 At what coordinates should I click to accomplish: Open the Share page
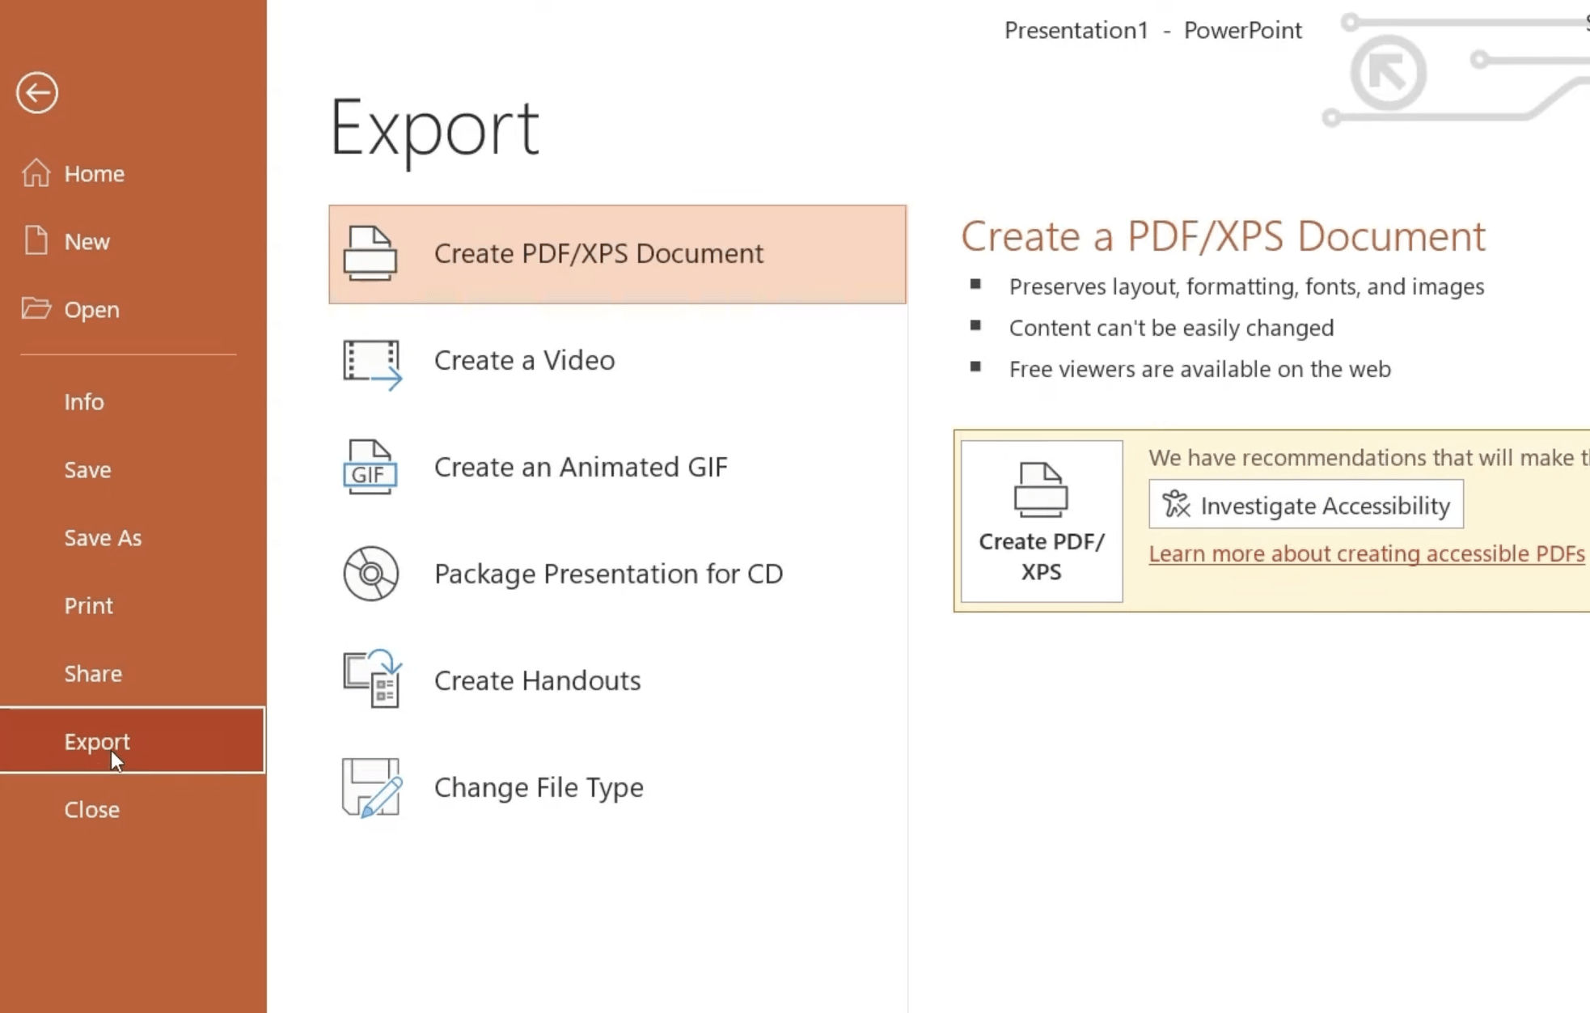(93, 673)
